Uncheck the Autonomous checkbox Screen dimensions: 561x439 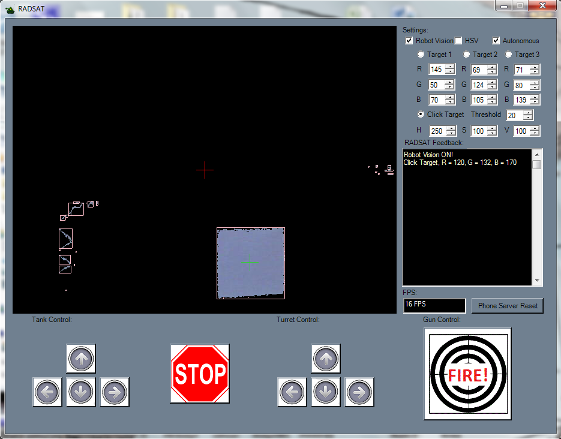[x=496, y=41]
